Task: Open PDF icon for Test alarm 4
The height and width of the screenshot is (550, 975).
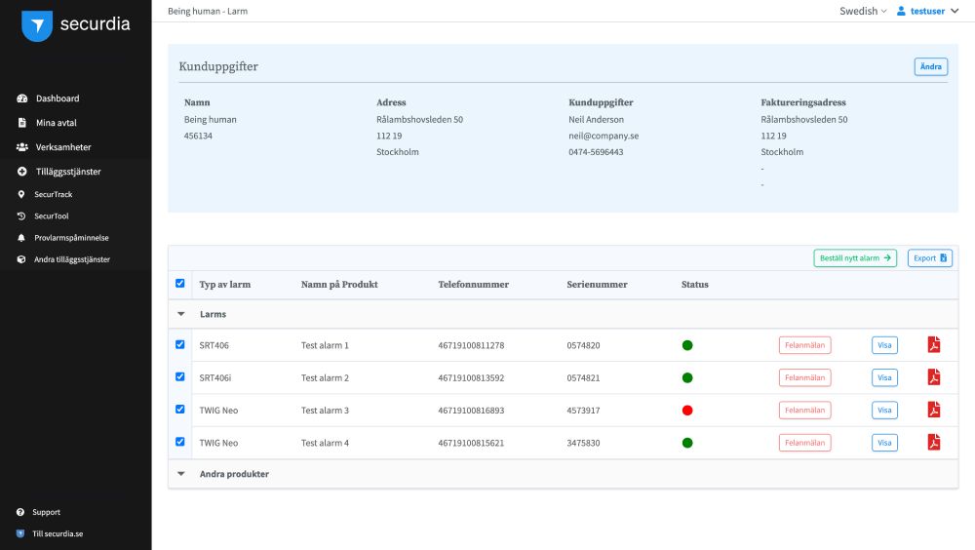Action: [x=933, y=443]
